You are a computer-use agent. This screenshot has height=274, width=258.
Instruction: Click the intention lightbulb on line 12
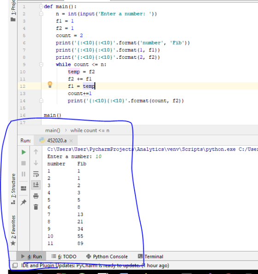pos(50,85)
